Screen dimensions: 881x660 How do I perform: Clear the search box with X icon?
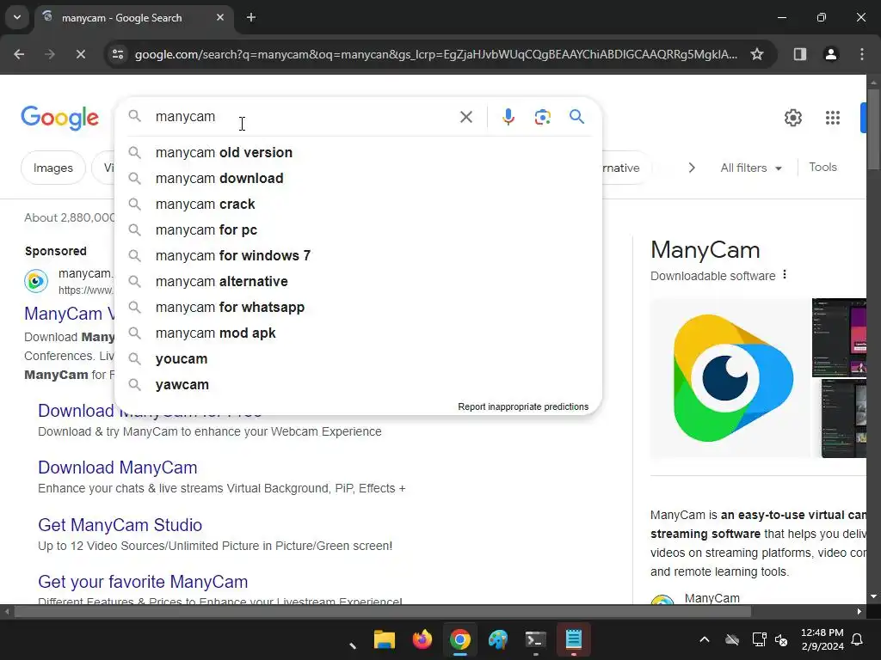click(x=465, y=117)
